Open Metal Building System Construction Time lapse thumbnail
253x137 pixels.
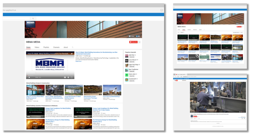(93, 90)
